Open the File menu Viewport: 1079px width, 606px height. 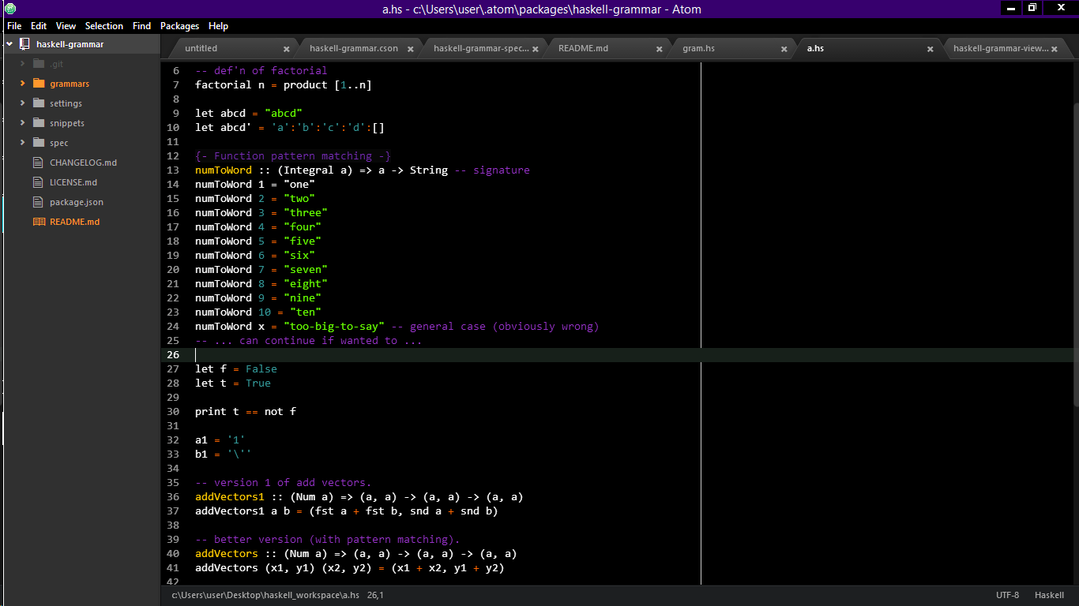pos(14,26)
